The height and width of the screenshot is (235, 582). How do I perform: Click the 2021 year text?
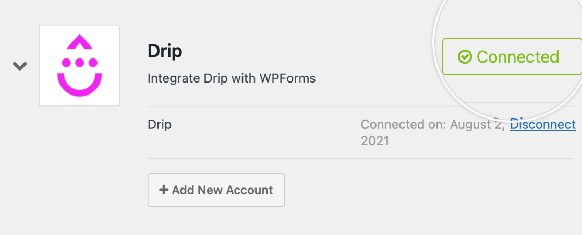[375, 141]
